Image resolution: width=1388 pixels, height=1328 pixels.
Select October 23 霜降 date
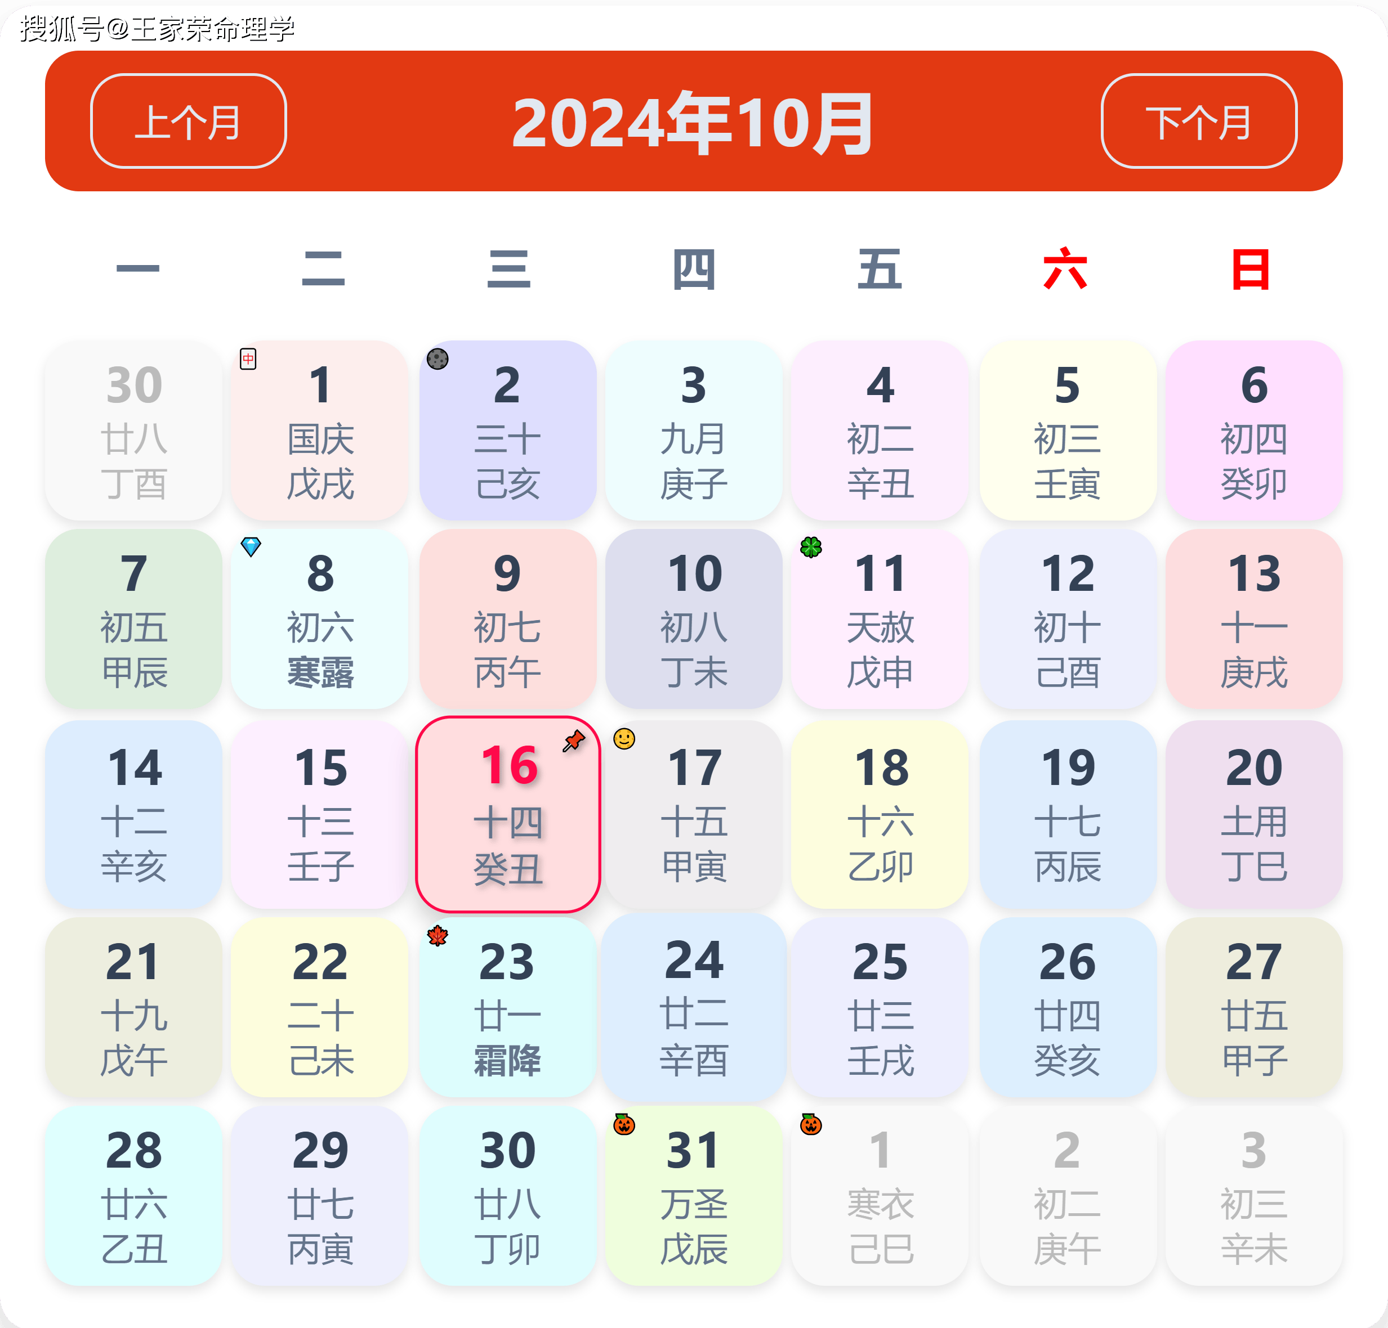point(508,1007)
